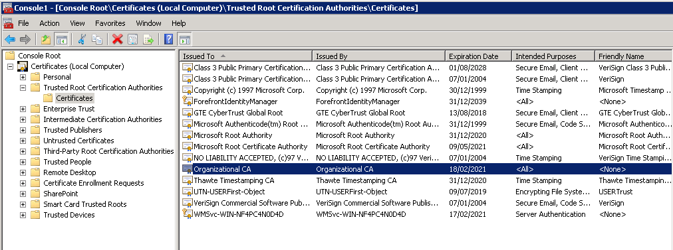
Task: Click the Copy toolbar icon
Action: point(97,40)
